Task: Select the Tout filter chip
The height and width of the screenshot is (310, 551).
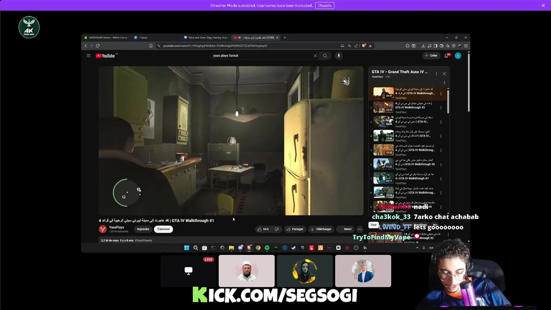Action: click(374, 225)
